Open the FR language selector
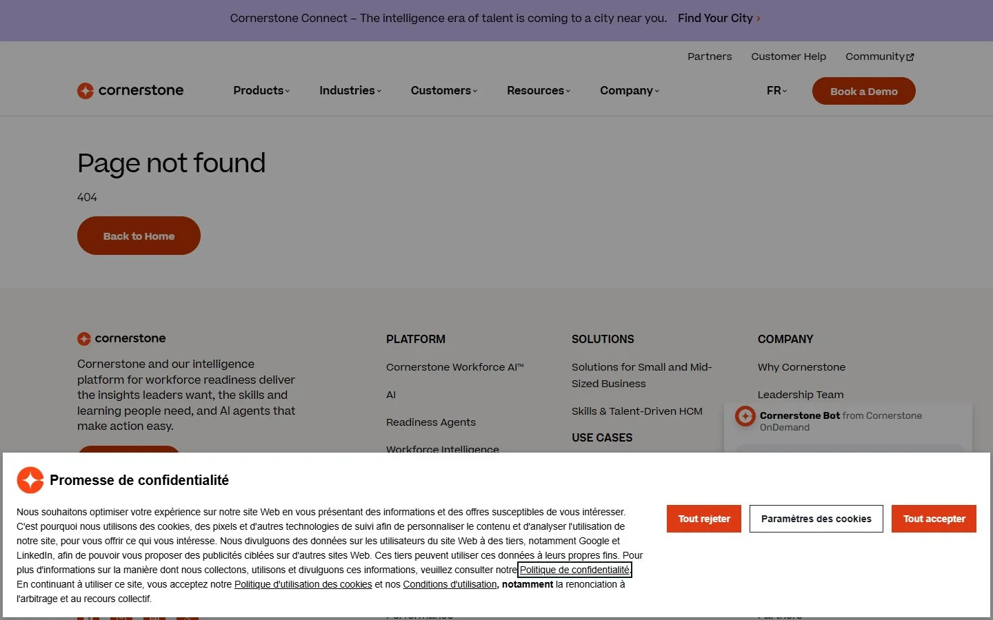This screenshot has height=620, width=993. [x=776, y=90]
